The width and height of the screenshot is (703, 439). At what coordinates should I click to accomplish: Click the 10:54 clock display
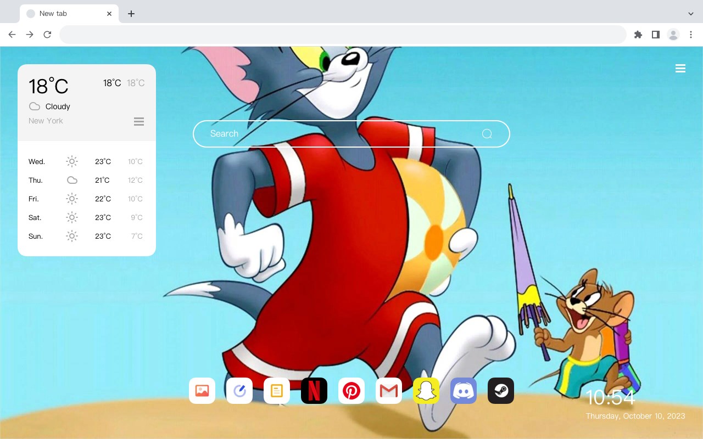(x=610, y=398)
